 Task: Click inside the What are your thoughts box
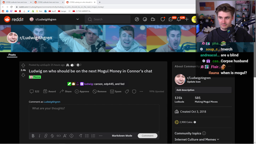[94, 118]
